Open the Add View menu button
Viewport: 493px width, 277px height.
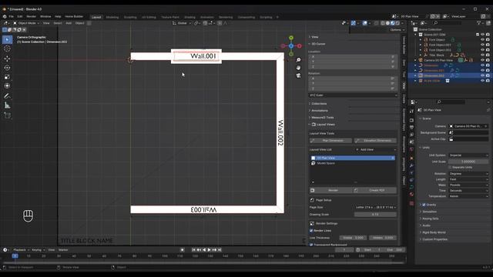375,150
